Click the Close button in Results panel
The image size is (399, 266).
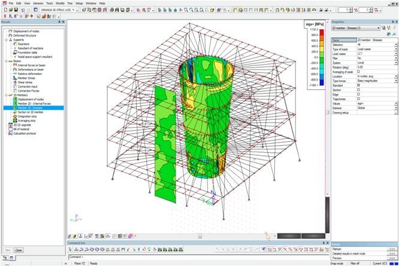coord(19,250)
